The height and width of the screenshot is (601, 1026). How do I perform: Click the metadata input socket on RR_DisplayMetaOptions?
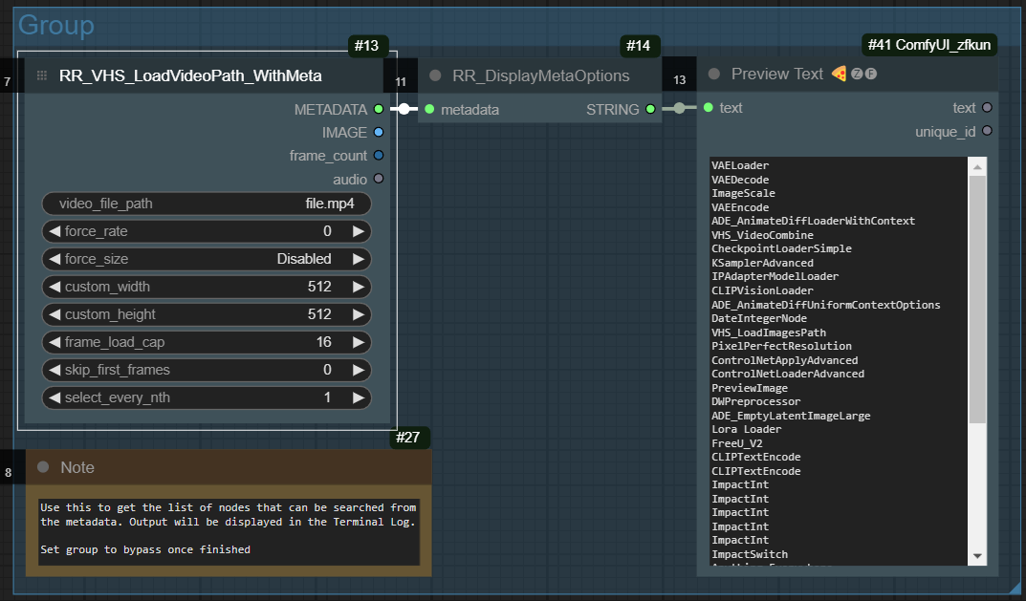coord(429,109)
